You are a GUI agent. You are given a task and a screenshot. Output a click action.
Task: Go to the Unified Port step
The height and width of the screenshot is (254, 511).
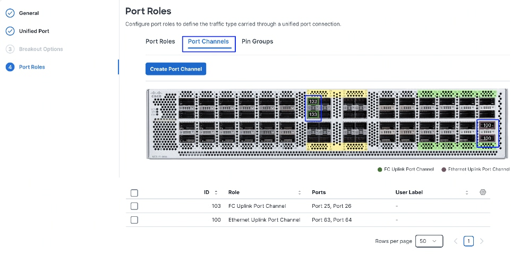coord(34,31)
